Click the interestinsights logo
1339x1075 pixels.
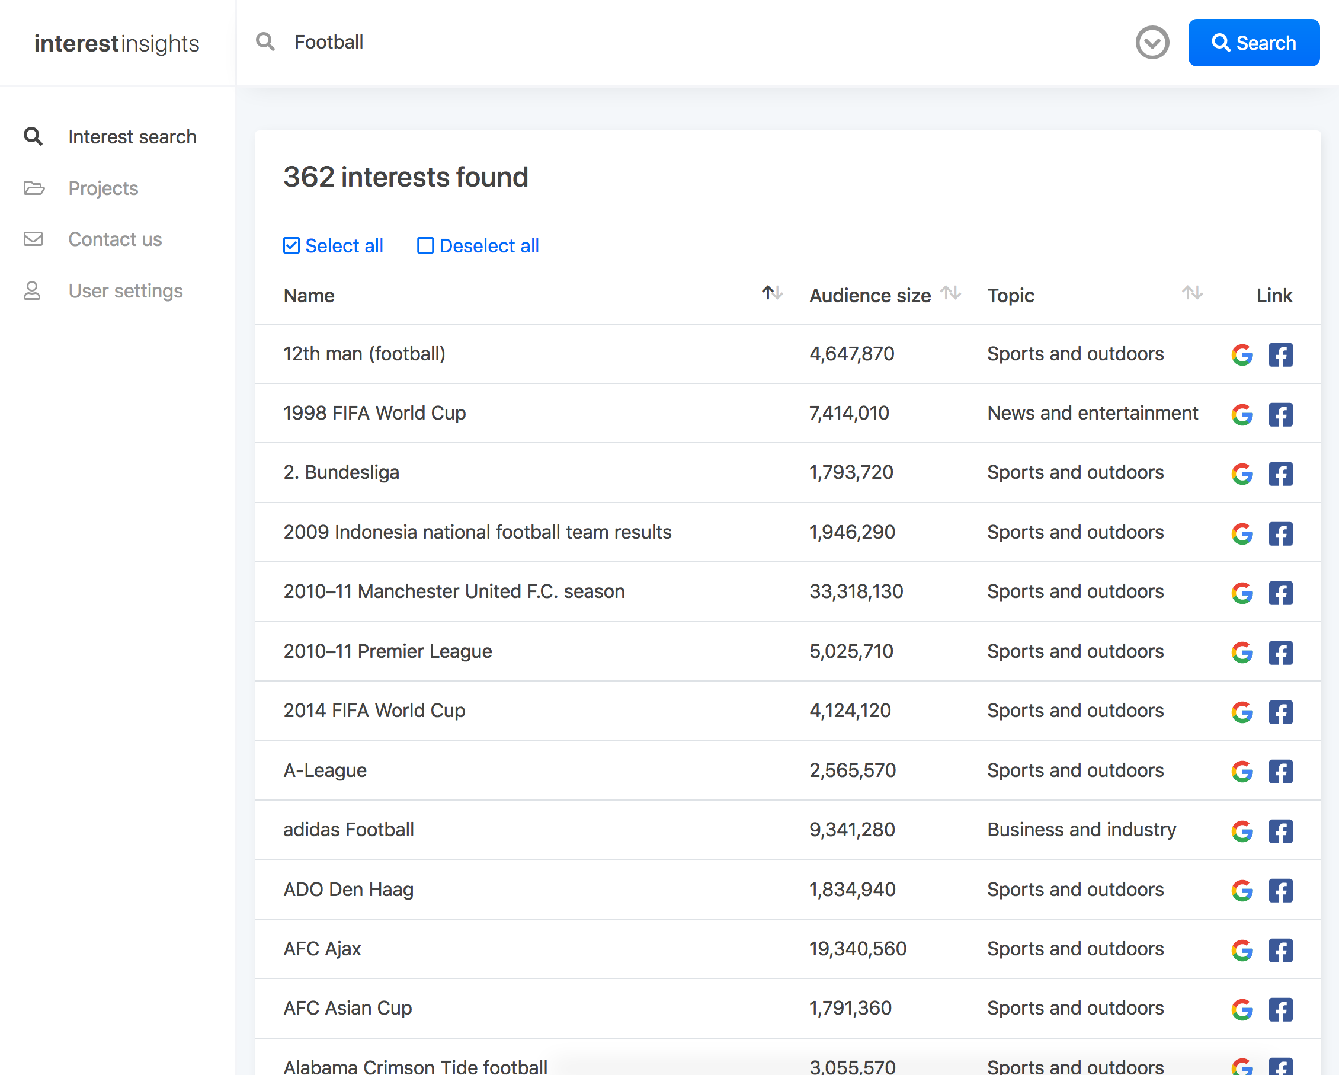click(117, 43)
